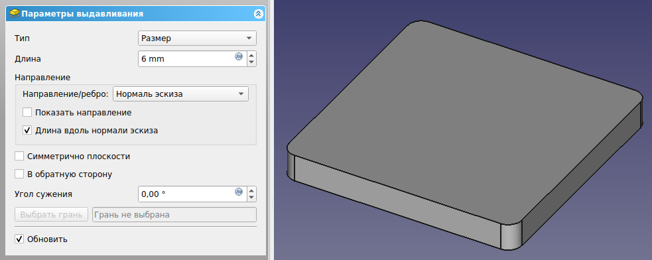Click the Pad icon in panel header
The image size is (652, 260).
[x=14, y=14]
